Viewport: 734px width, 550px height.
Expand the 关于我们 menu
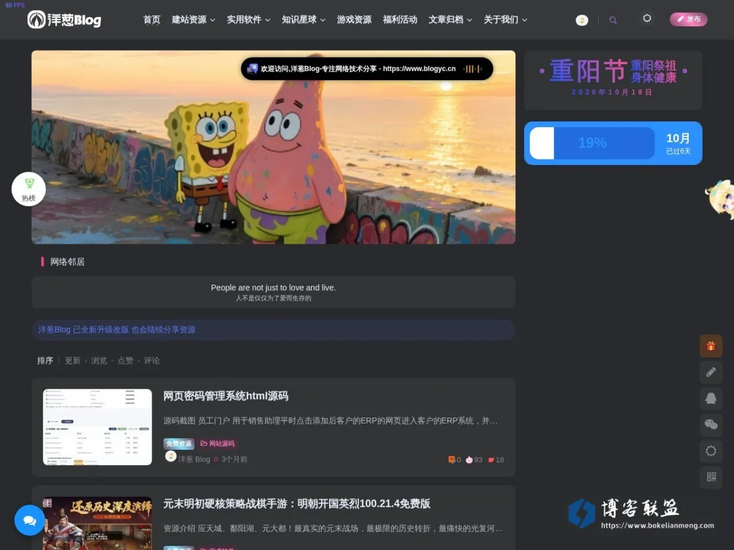[505, 20]
